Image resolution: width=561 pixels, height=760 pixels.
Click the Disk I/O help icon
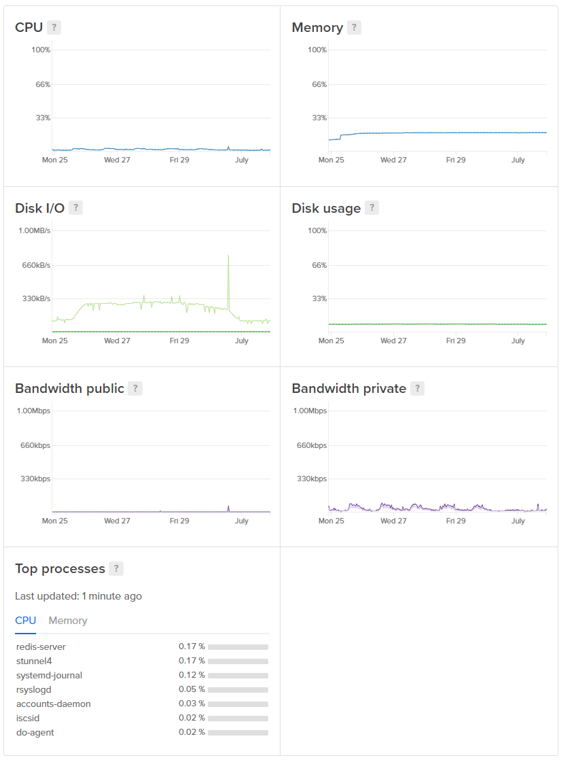(x=75, y=208)
